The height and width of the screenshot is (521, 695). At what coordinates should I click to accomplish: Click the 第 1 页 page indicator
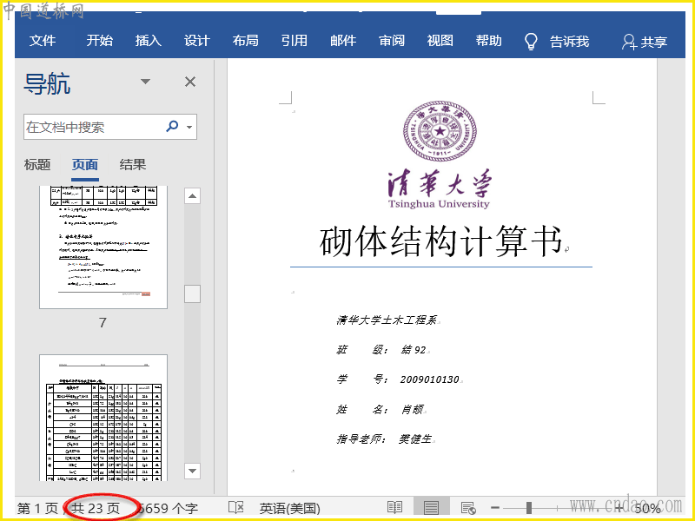(37, 508)
